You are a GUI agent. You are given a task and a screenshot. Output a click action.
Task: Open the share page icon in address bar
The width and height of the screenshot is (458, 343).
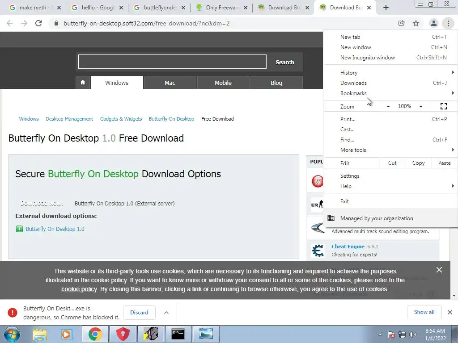pyautogui.click(x=402, y=23)
